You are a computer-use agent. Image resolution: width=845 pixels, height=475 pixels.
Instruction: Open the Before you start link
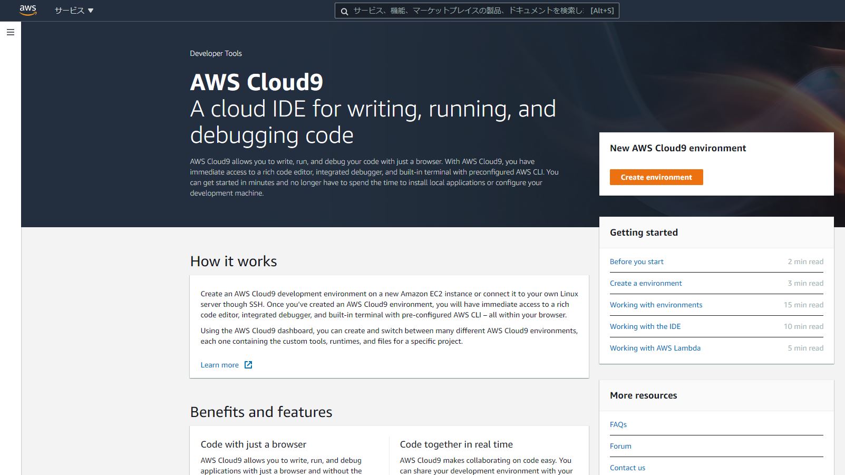coord(636,261)
